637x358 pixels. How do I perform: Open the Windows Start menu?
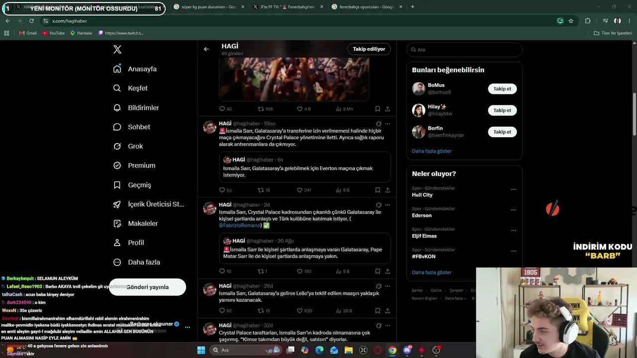click(201, 350)
